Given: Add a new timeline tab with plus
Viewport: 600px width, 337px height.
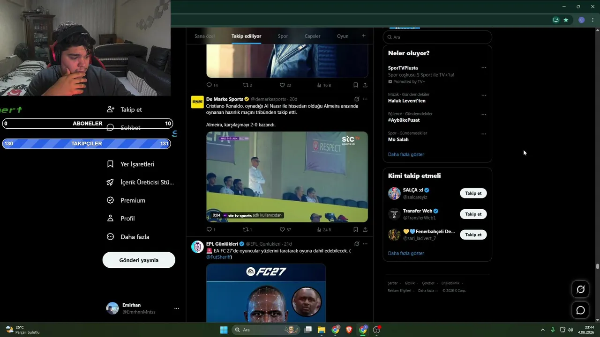Looking at the screenshot, I should 363,36.
